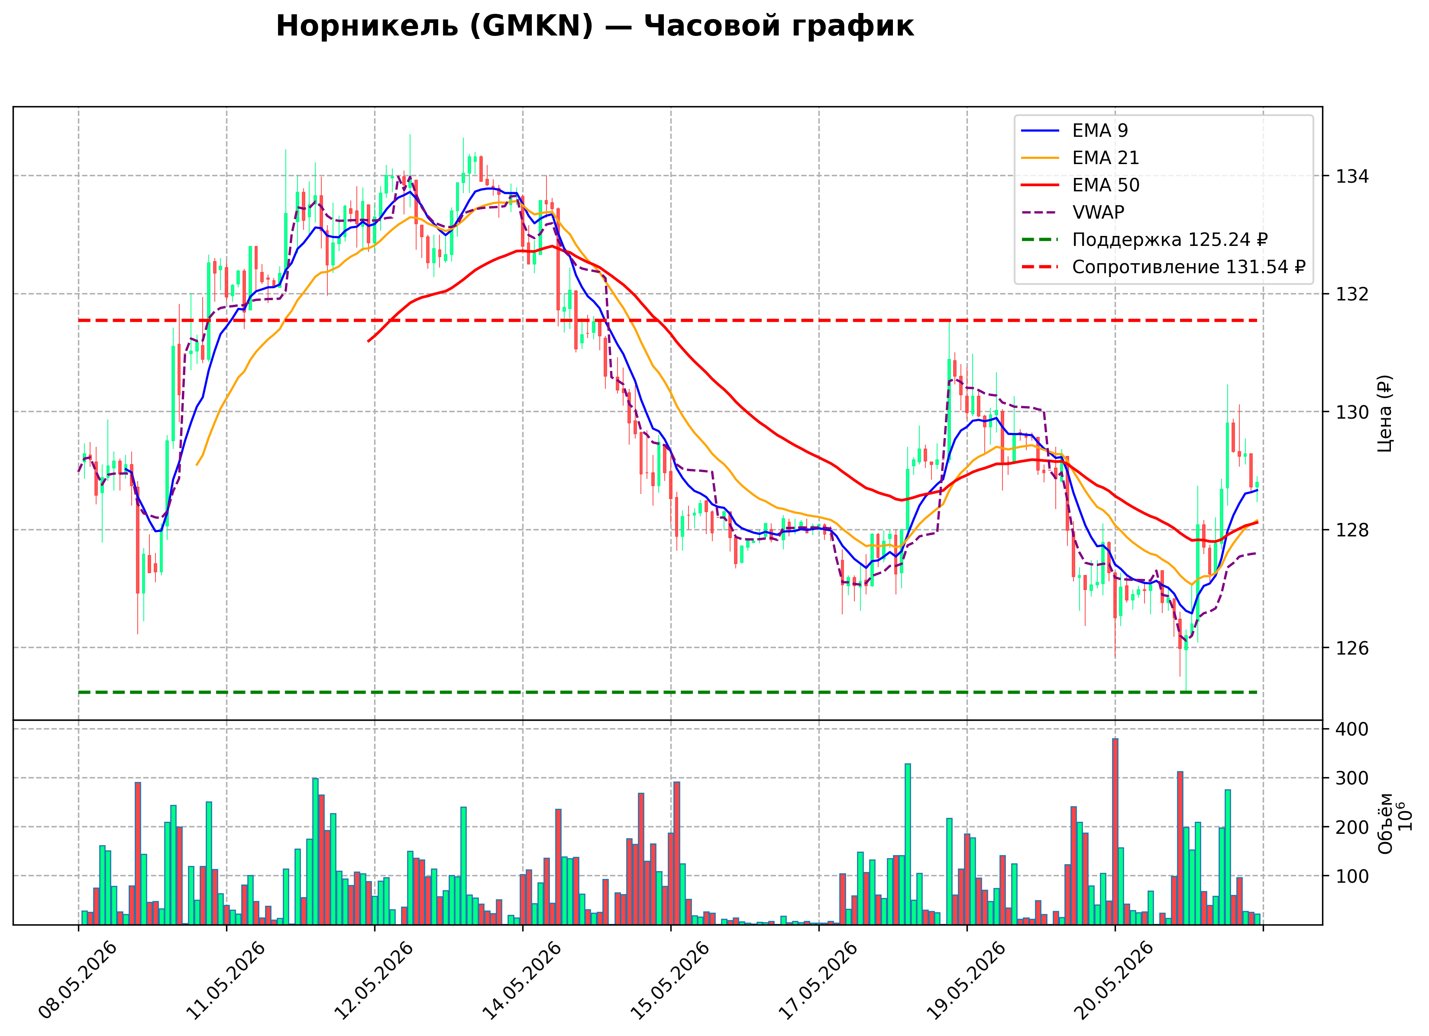
Task: Click the '400' volume axis label
Action: 1353,729
